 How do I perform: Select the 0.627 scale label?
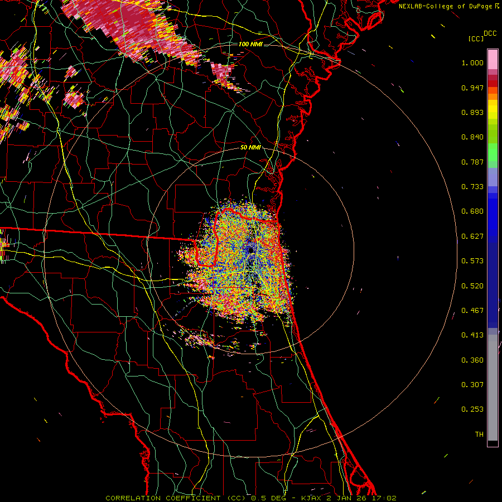472,236
